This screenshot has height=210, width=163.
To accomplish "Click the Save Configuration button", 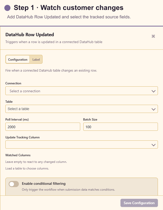I will 139,203.
